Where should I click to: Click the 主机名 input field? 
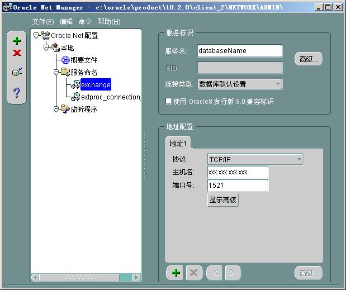(238, 172)
